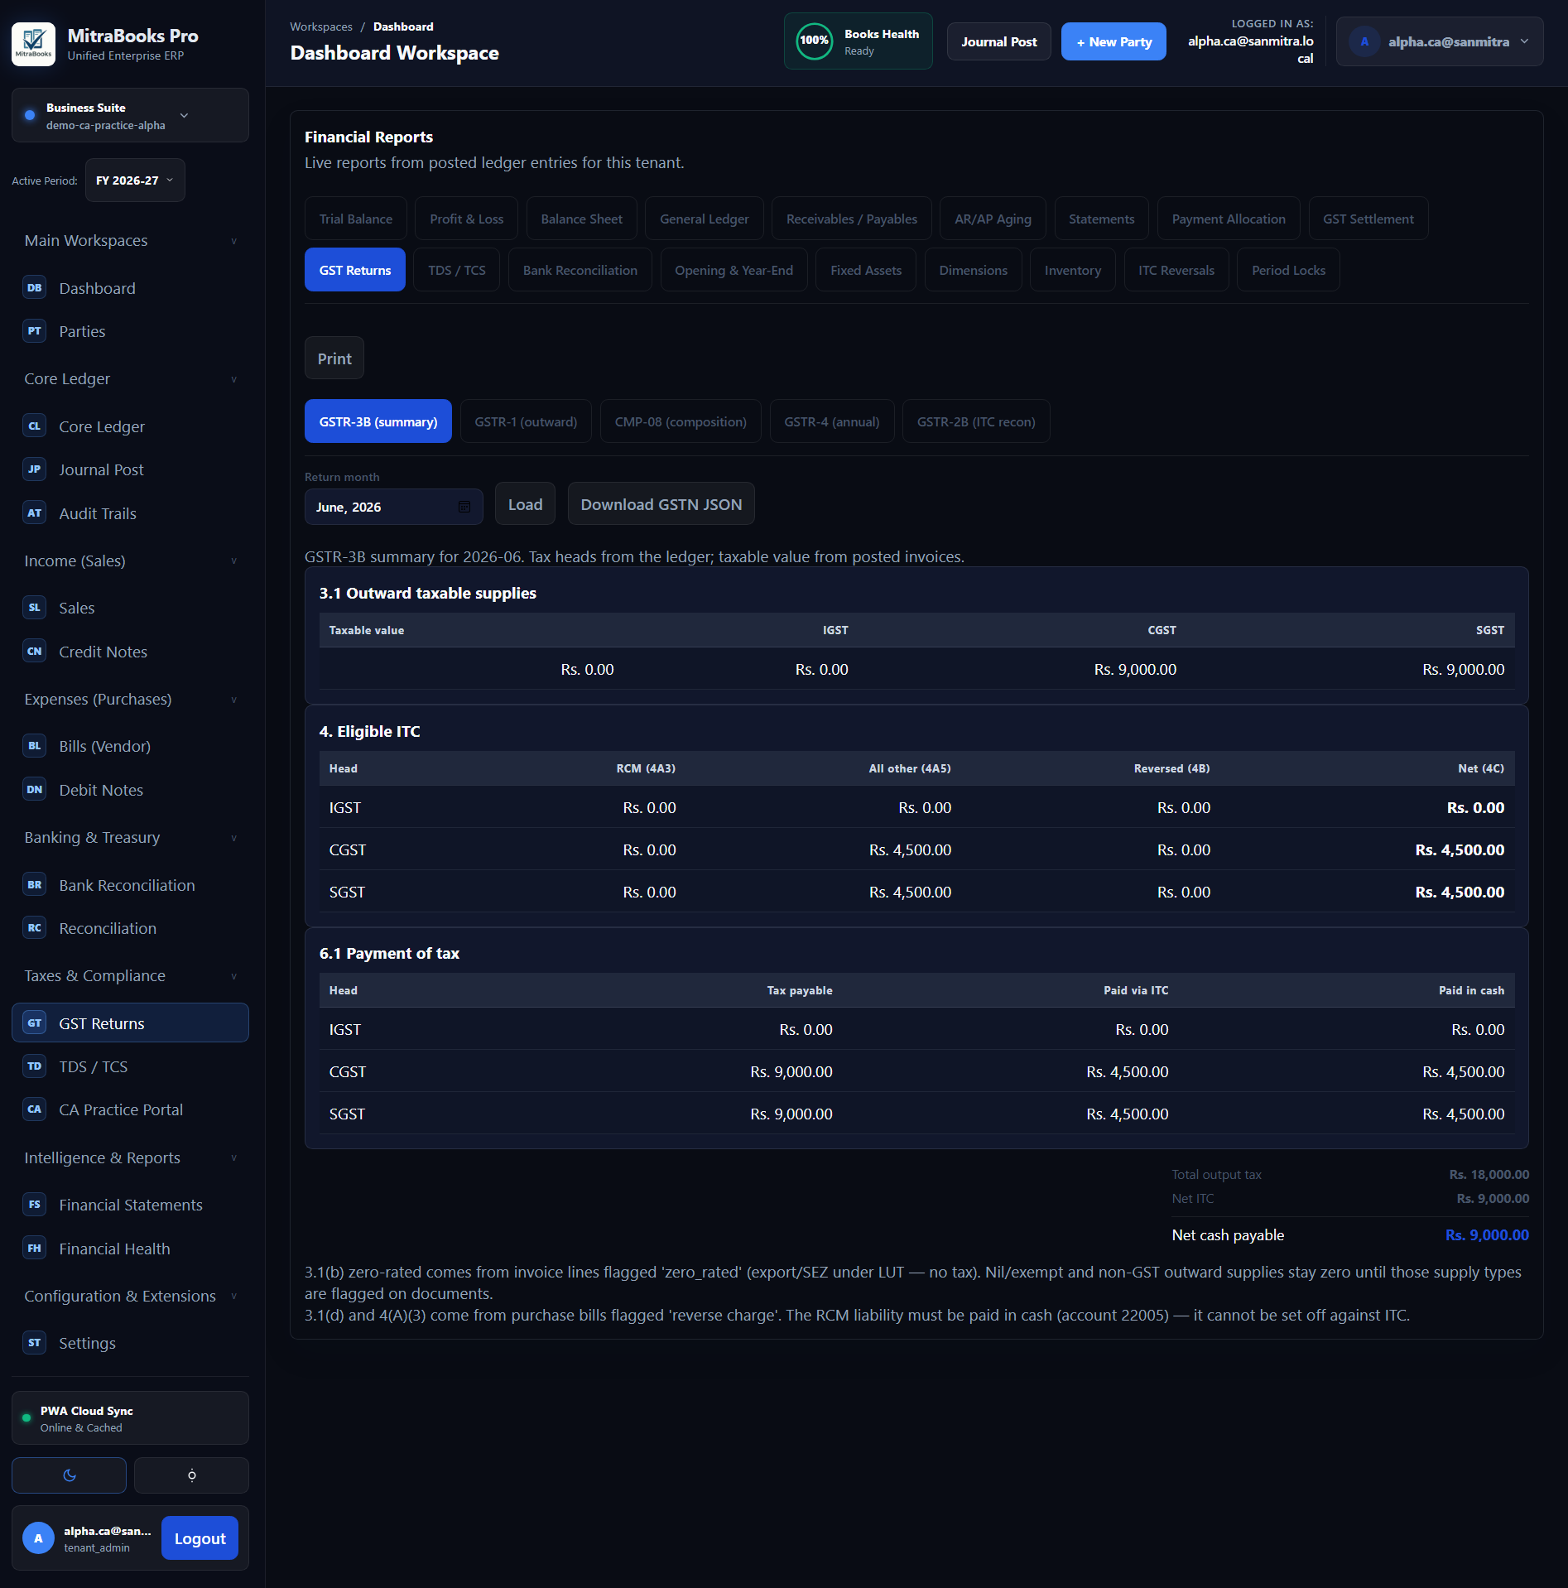Screen dimensions: 1568x1588
Task: Open the Fixed Assets tab
Action: (x=865, y=270)
